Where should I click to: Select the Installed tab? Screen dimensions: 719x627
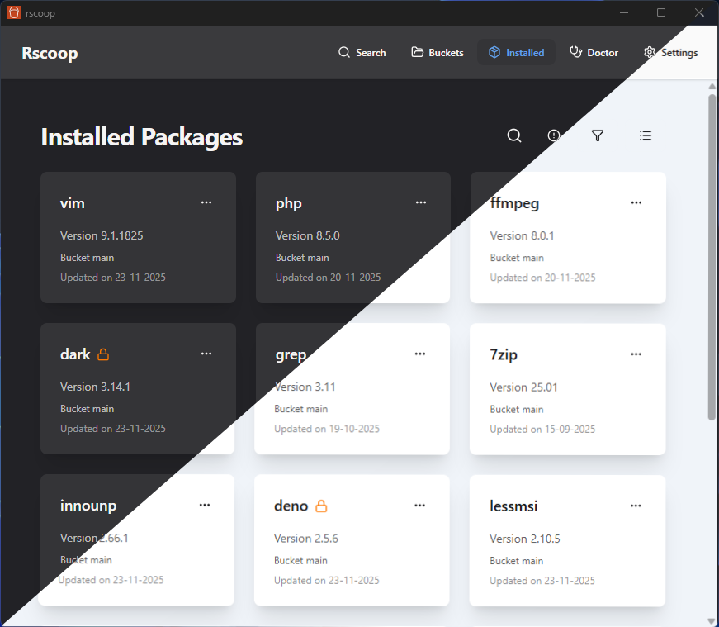516,52
